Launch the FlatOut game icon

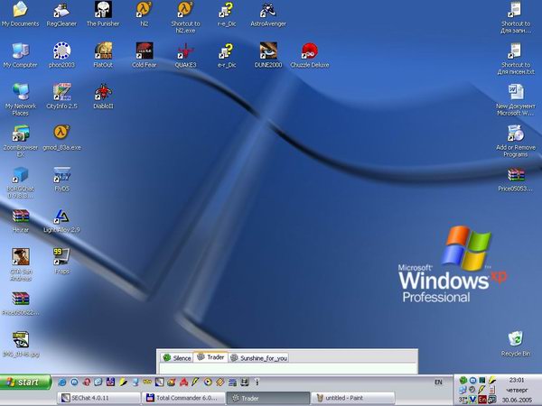click(103, 55)
